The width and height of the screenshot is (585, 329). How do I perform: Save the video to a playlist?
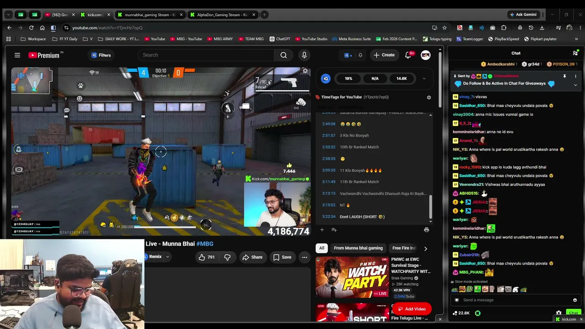[x=282, y=257]
